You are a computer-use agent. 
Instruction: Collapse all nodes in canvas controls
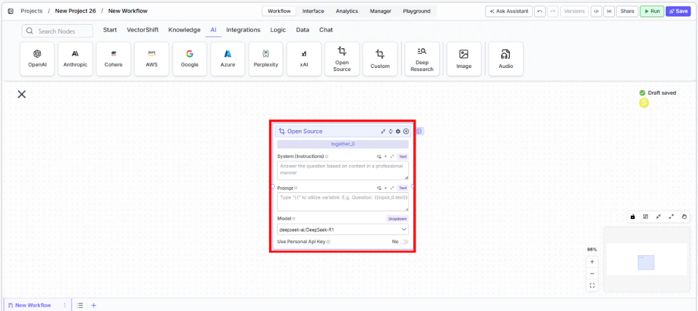659,217
